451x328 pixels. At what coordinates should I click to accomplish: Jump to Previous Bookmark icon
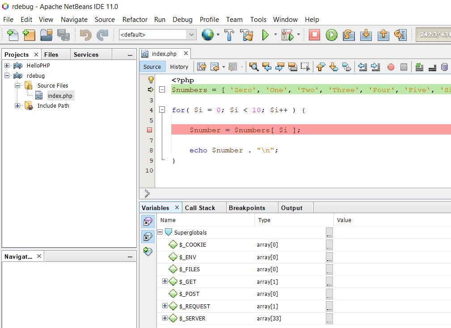320,67
